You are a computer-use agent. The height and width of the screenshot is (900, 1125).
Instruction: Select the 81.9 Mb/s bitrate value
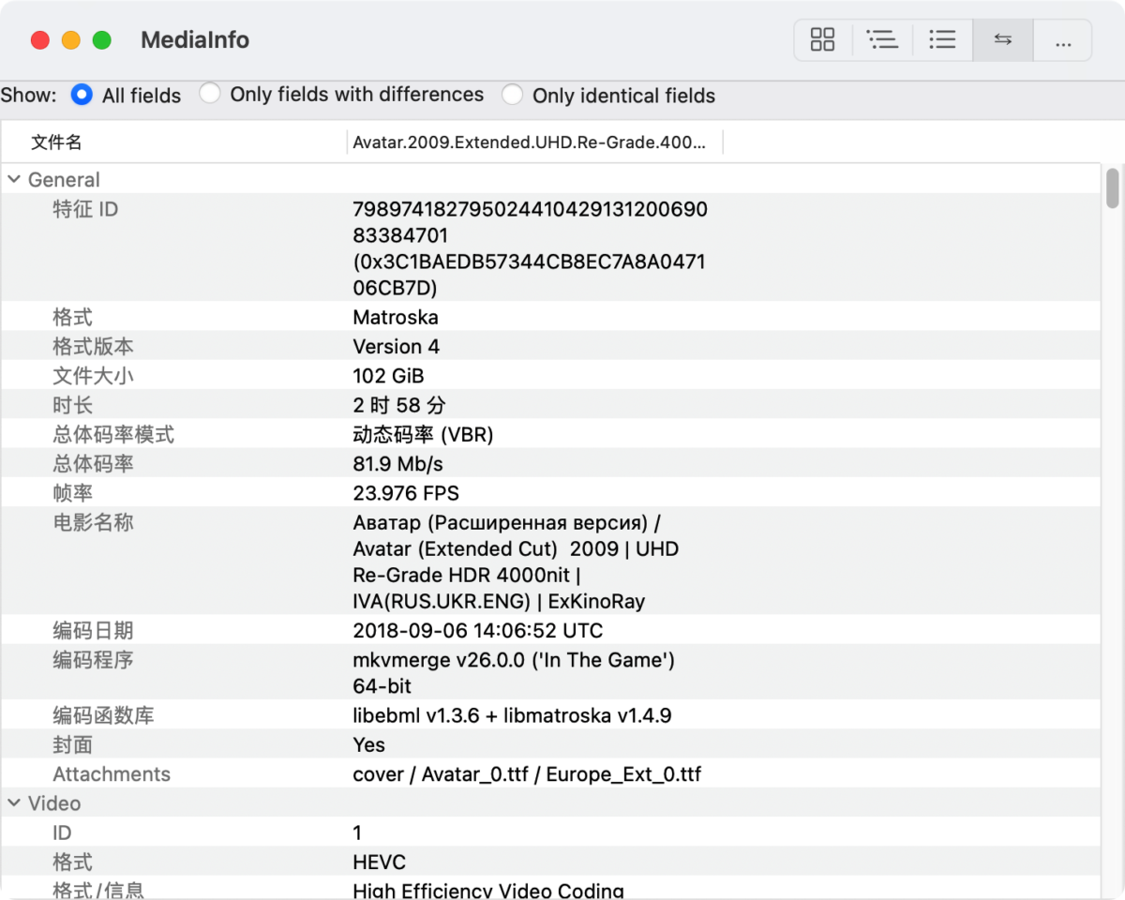click(397, 464)
